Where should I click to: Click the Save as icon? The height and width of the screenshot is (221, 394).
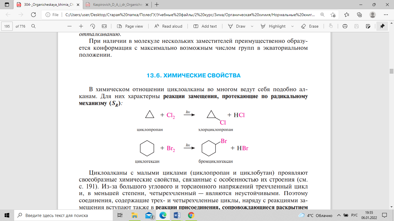[368, 26]
